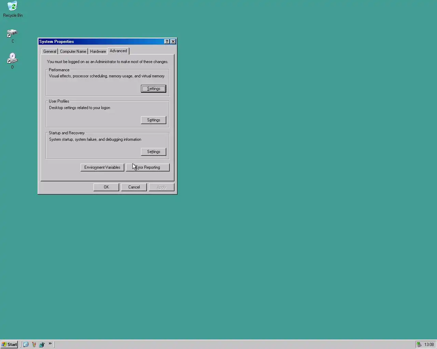This screenshot has width=437, height=349.
Task: Open the Start menu
Action: 9,345
